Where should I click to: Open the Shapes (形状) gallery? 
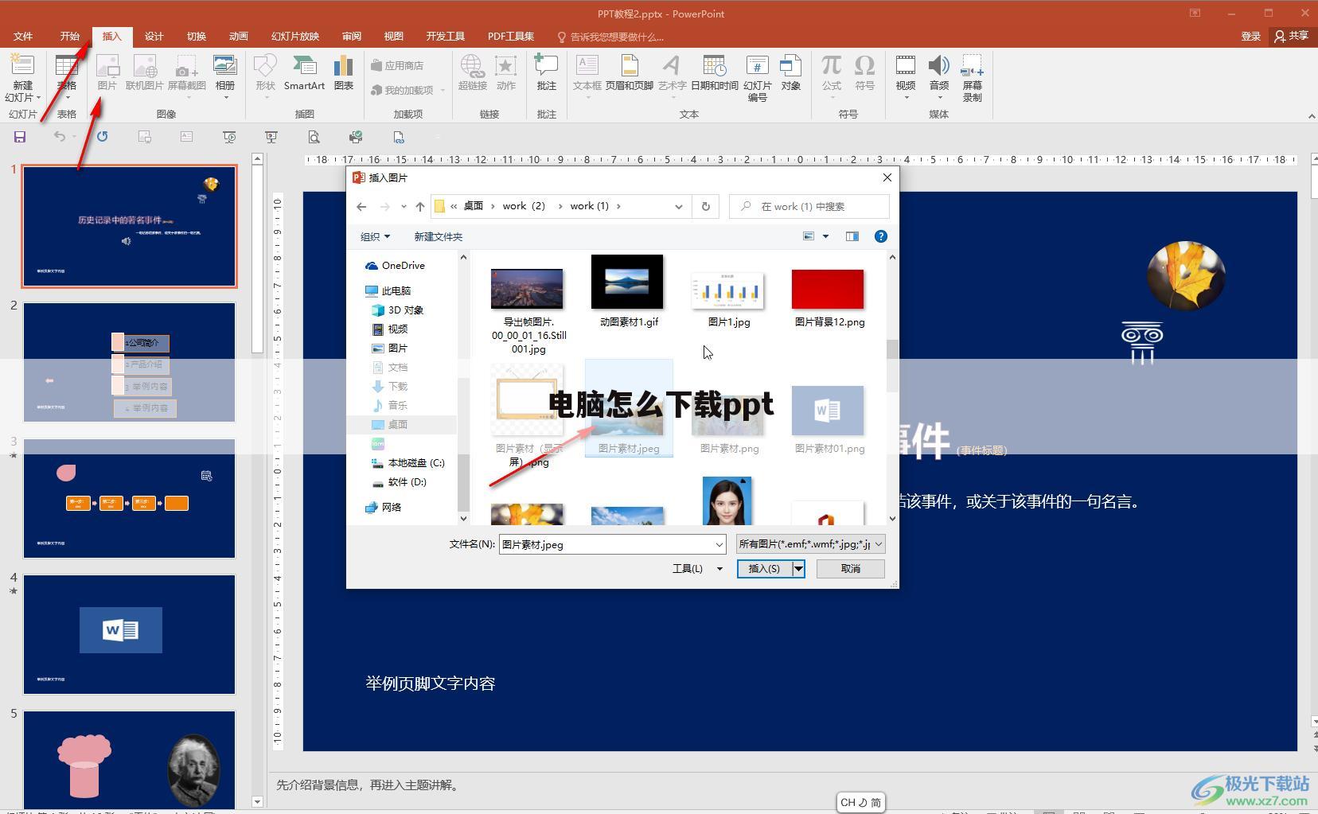265,76
